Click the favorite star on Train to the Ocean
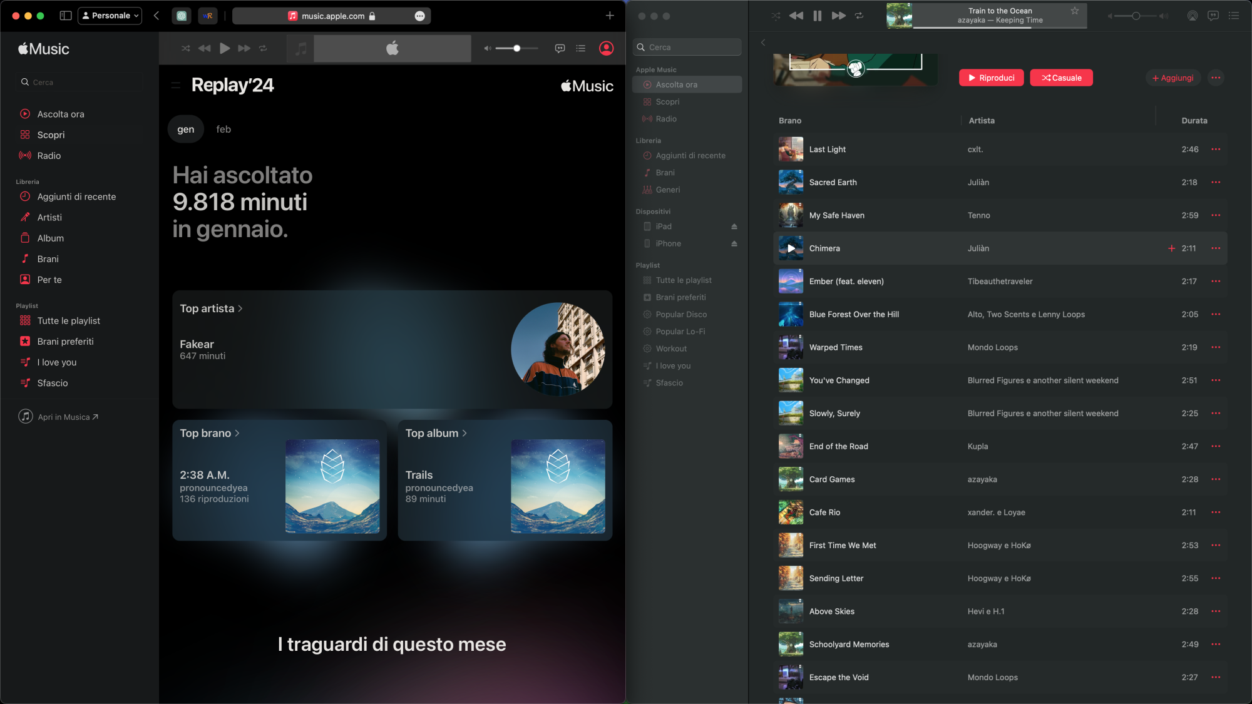Screen dimensions: 1252x704 [x=1074, y=11]
